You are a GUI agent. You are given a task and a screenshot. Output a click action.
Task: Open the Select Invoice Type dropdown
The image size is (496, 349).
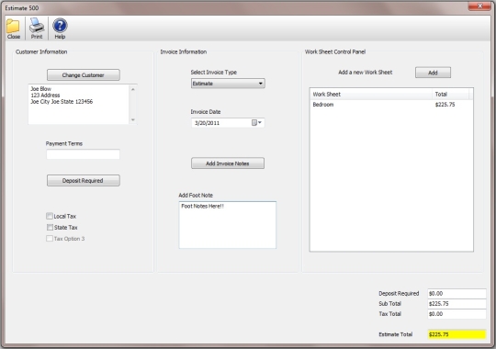click(228, 84)
